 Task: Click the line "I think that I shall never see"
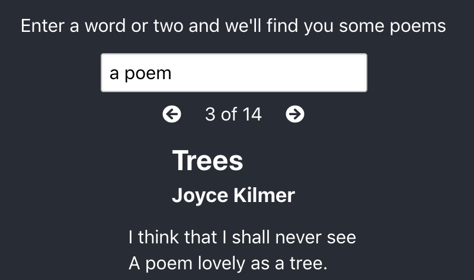(x=242, y=237)
